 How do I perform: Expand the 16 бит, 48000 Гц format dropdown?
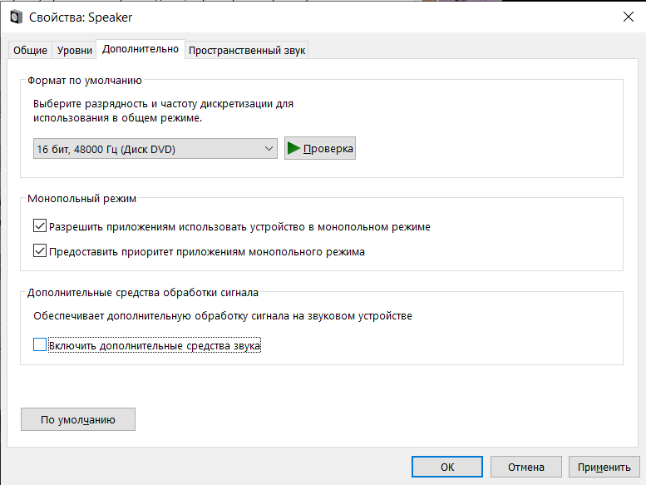point(155,149)
